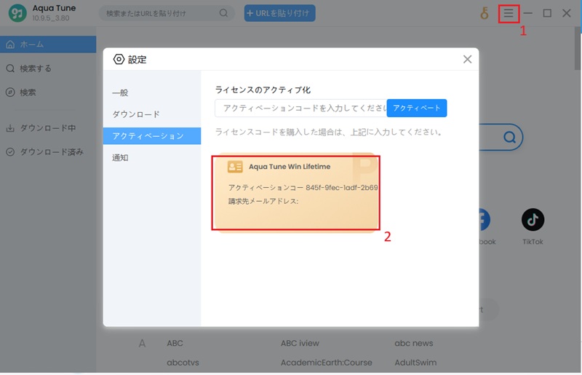Open the AdultSwim site link
582x375 pixels.
pos(415,363)
